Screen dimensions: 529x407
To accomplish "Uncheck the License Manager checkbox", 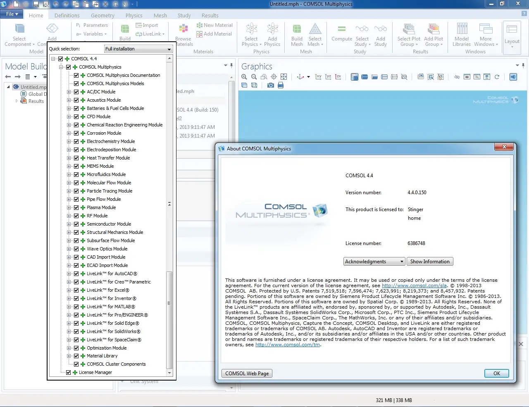I will (69, 372).
